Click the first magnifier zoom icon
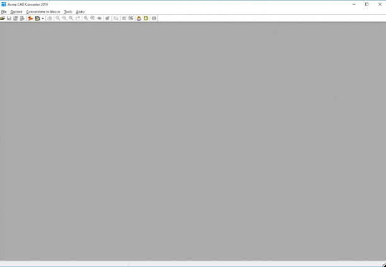 [58, 18]
